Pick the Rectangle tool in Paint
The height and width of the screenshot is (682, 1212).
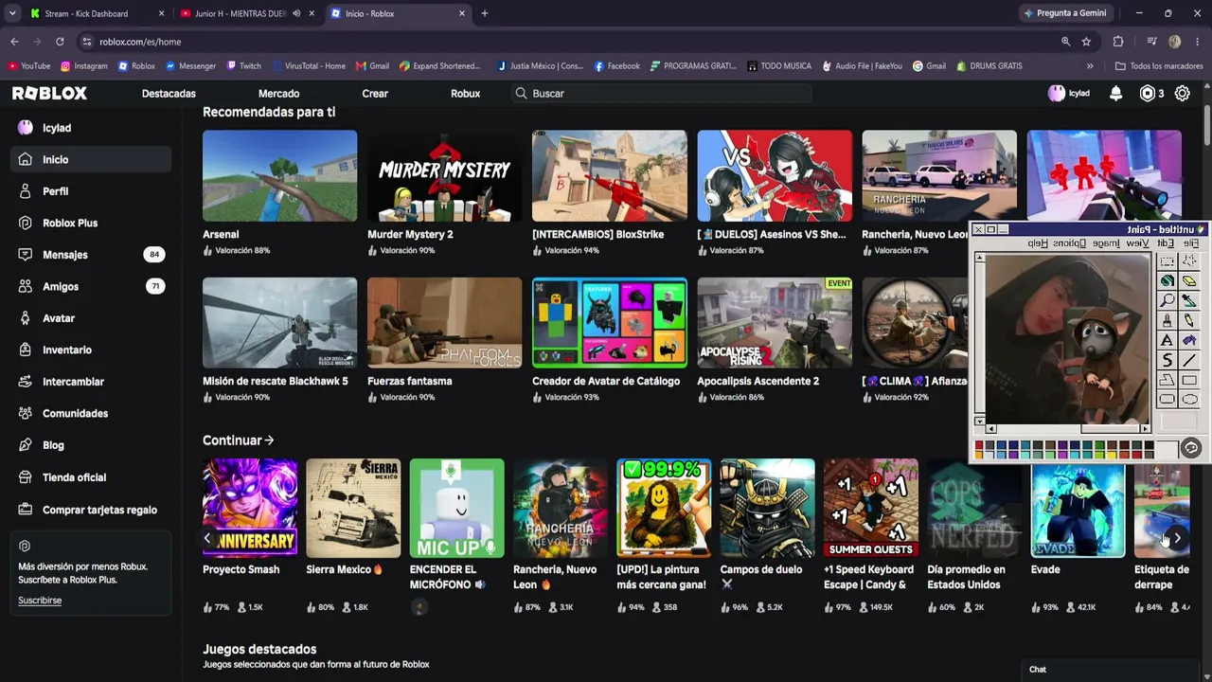(x=1189, y=381)
